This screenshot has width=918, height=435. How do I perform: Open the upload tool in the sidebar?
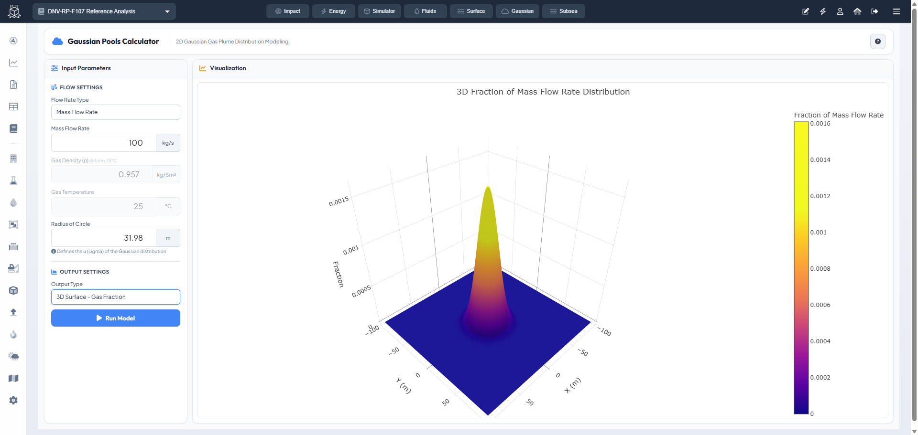[x=13, y=312]
